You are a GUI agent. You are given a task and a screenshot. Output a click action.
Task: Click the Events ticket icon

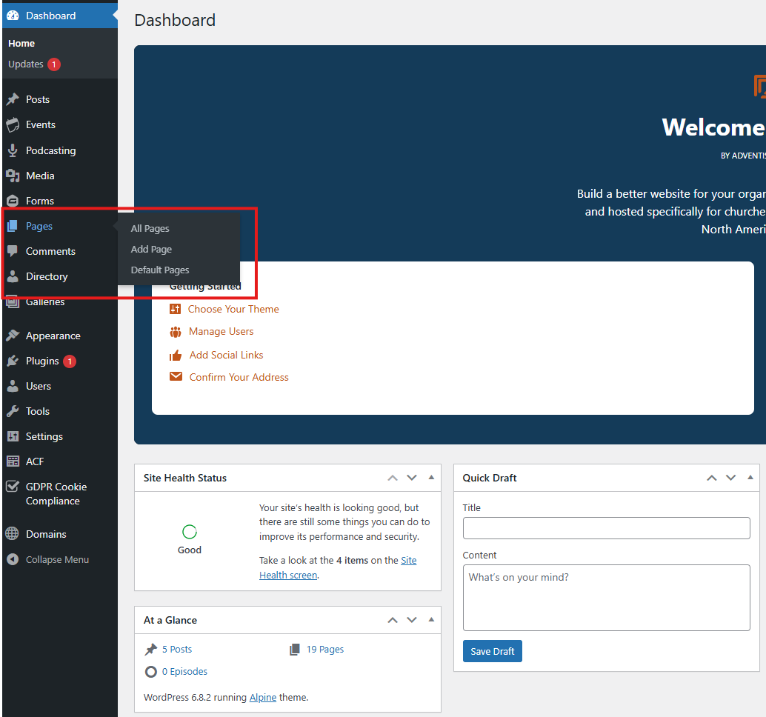(13, 124)
